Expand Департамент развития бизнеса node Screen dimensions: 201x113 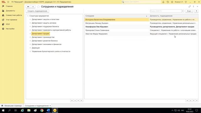click(30, 41)
